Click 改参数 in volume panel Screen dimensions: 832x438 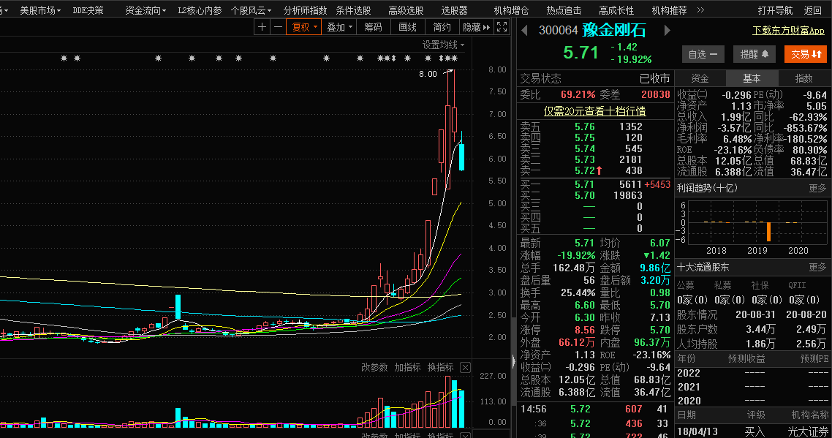coord(374,367)
